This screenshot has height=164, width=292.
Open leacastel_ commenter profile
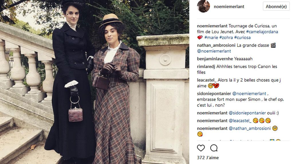[207, 80]
